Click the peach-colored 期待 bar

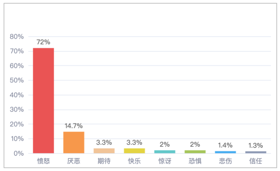click(104, 151)
